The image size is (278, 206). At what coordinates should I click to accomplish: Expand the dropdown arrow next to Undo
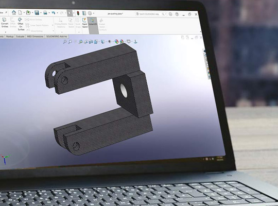pos(57,13)
